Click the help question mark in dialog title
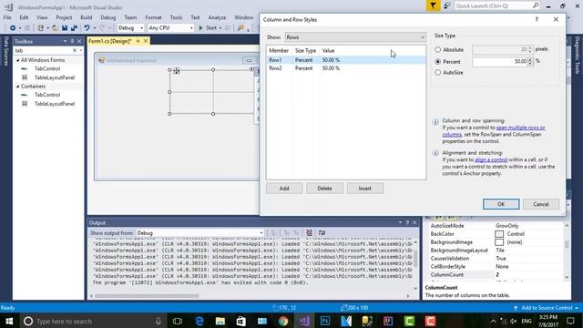This screenshot has width=583, height=328. click(x=537, y=19)
